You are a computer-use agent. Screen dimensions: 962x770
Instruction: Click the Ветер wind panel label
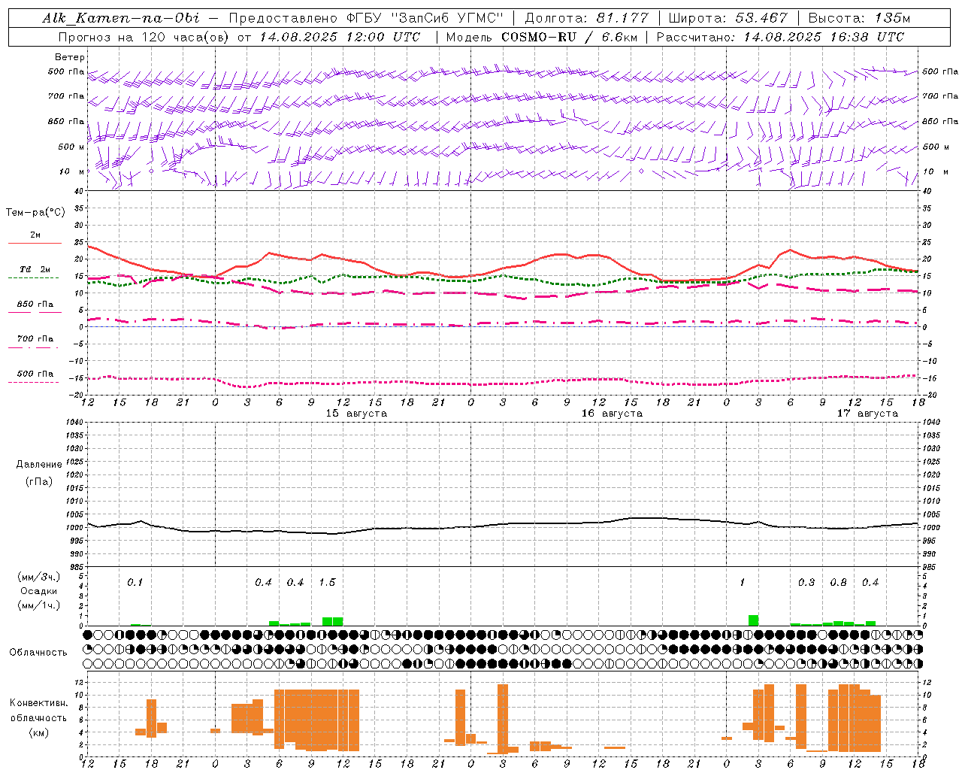tap(70, 57)
